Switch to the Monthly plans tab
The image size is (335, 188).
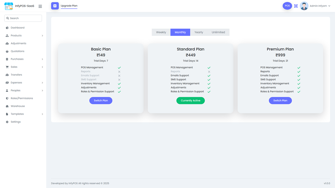pyautogui.click(x=180, y=32)
